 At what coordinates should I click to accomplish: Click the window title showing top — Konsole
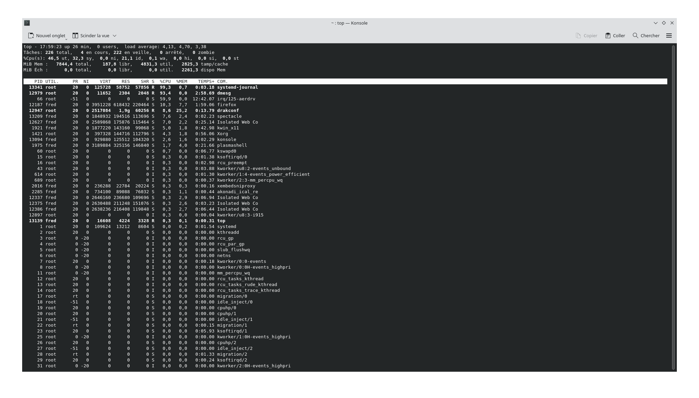[349, 23]
